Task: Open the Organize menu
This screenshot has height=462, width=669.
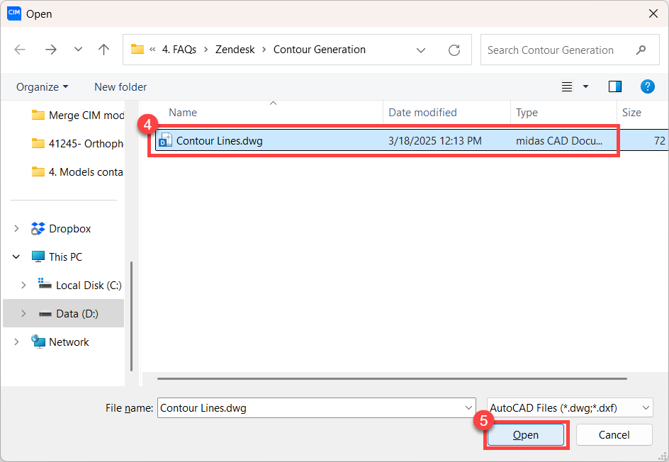Action: pos(42,87)
